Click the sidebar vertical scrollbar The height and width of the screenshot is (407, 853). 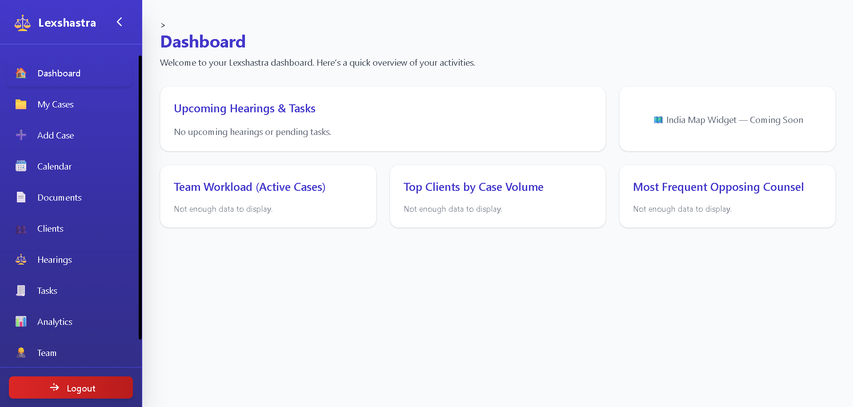pos(140,198)
